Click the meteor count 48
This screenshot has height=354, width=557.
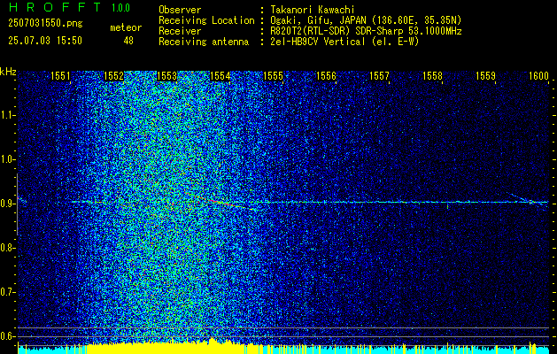pyautogui.click(x=128, y=41)
